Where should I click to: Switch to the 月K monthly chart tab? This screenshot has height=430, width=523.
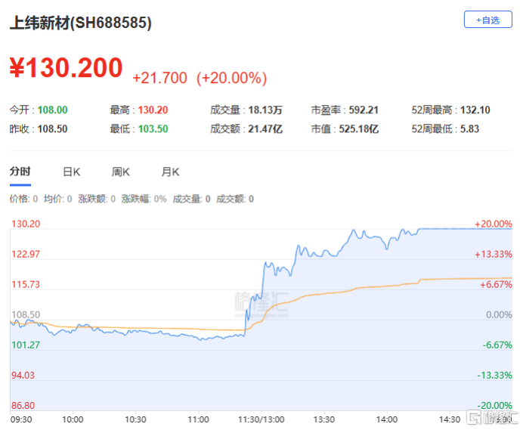[x=170, y=172]
